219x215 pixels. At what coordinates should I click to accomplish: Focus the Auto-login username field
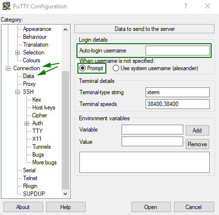pos(177,51)
